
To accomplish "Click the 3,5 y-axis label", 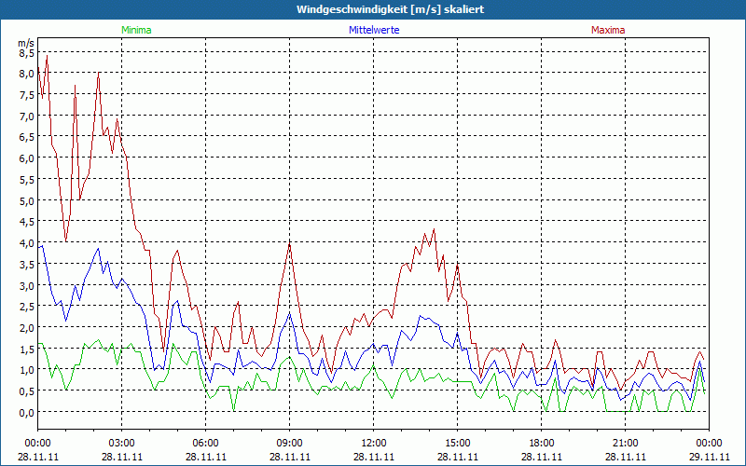I will point(27,264).
